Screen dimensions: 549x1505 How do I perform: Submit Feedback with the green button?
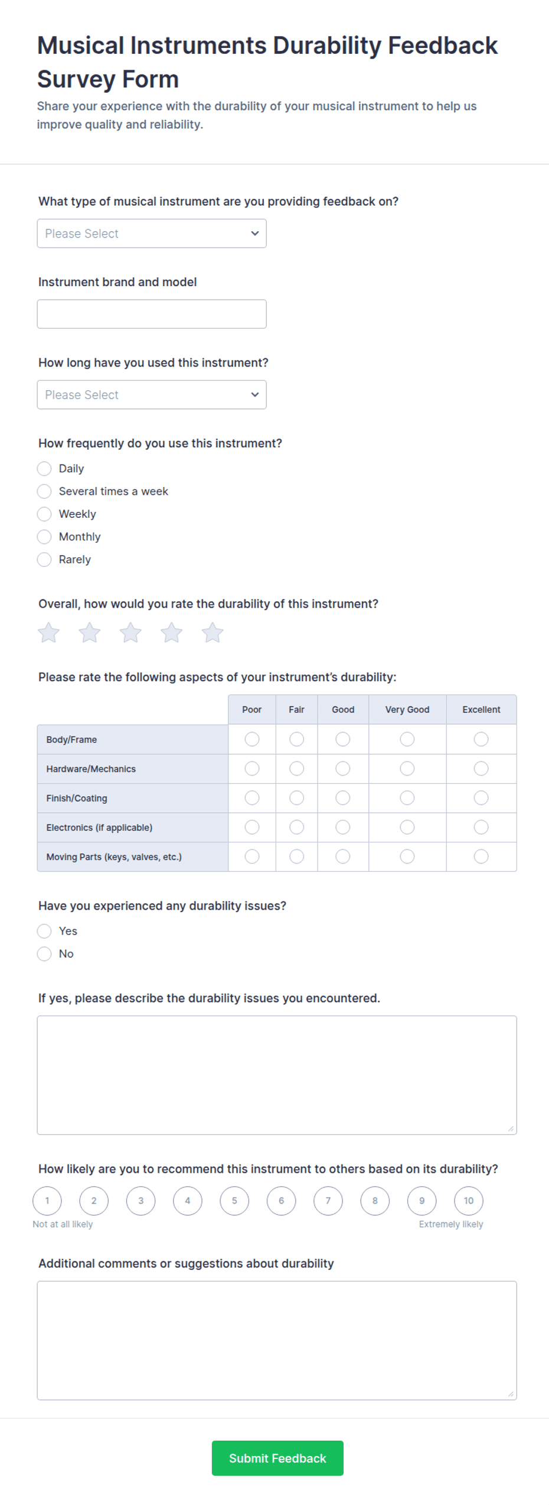[x=277, y=1458]
